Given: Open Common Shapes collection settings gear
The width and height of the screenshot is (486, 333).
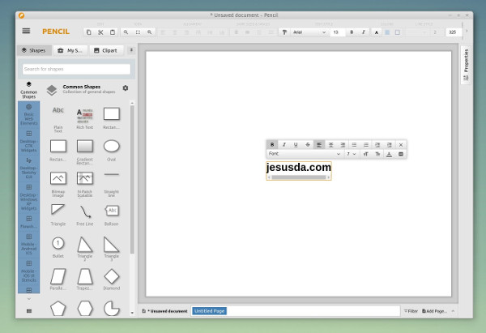Looking at the screenshot, I should (126, 88).
